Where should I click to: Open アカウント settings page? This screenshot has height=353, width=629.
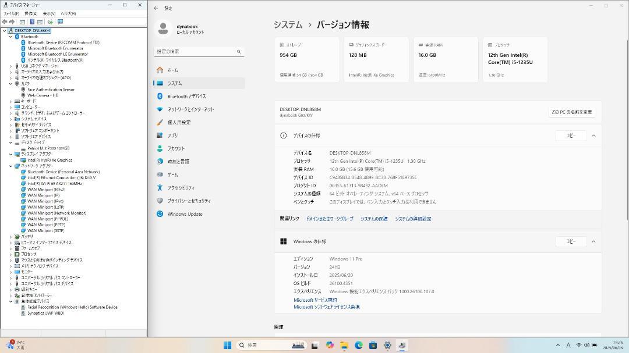199,149
